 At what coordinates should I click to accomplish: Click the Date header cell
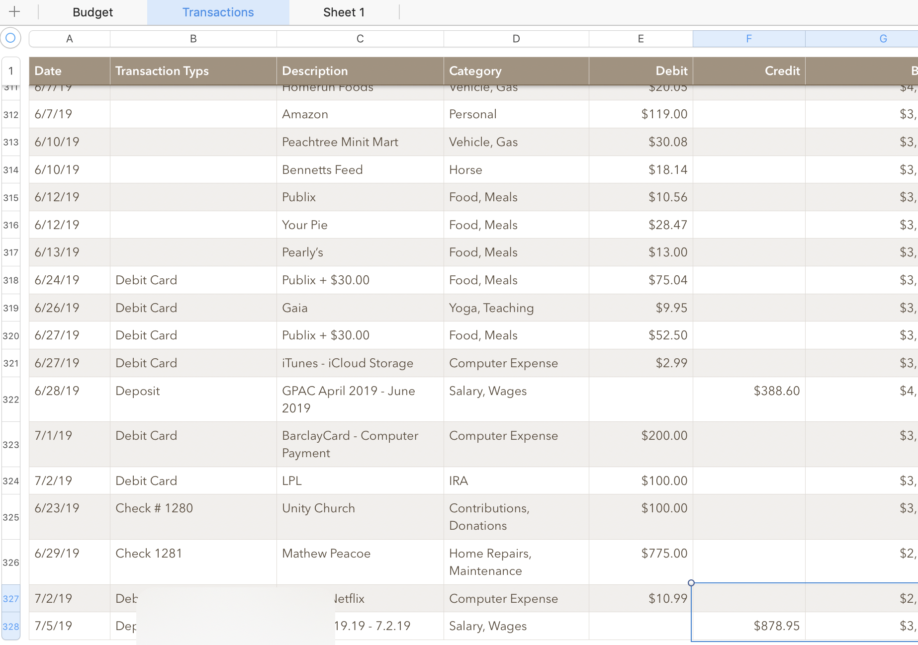coord(70,71)
